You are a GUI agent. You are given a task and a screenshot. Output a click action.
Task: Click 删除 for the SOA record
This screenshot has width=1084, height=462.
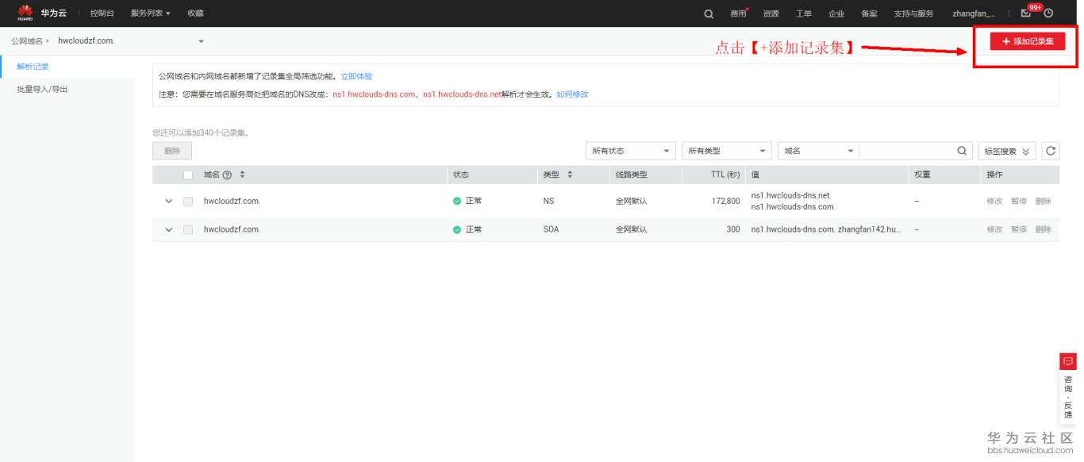tap(1043, 229)
